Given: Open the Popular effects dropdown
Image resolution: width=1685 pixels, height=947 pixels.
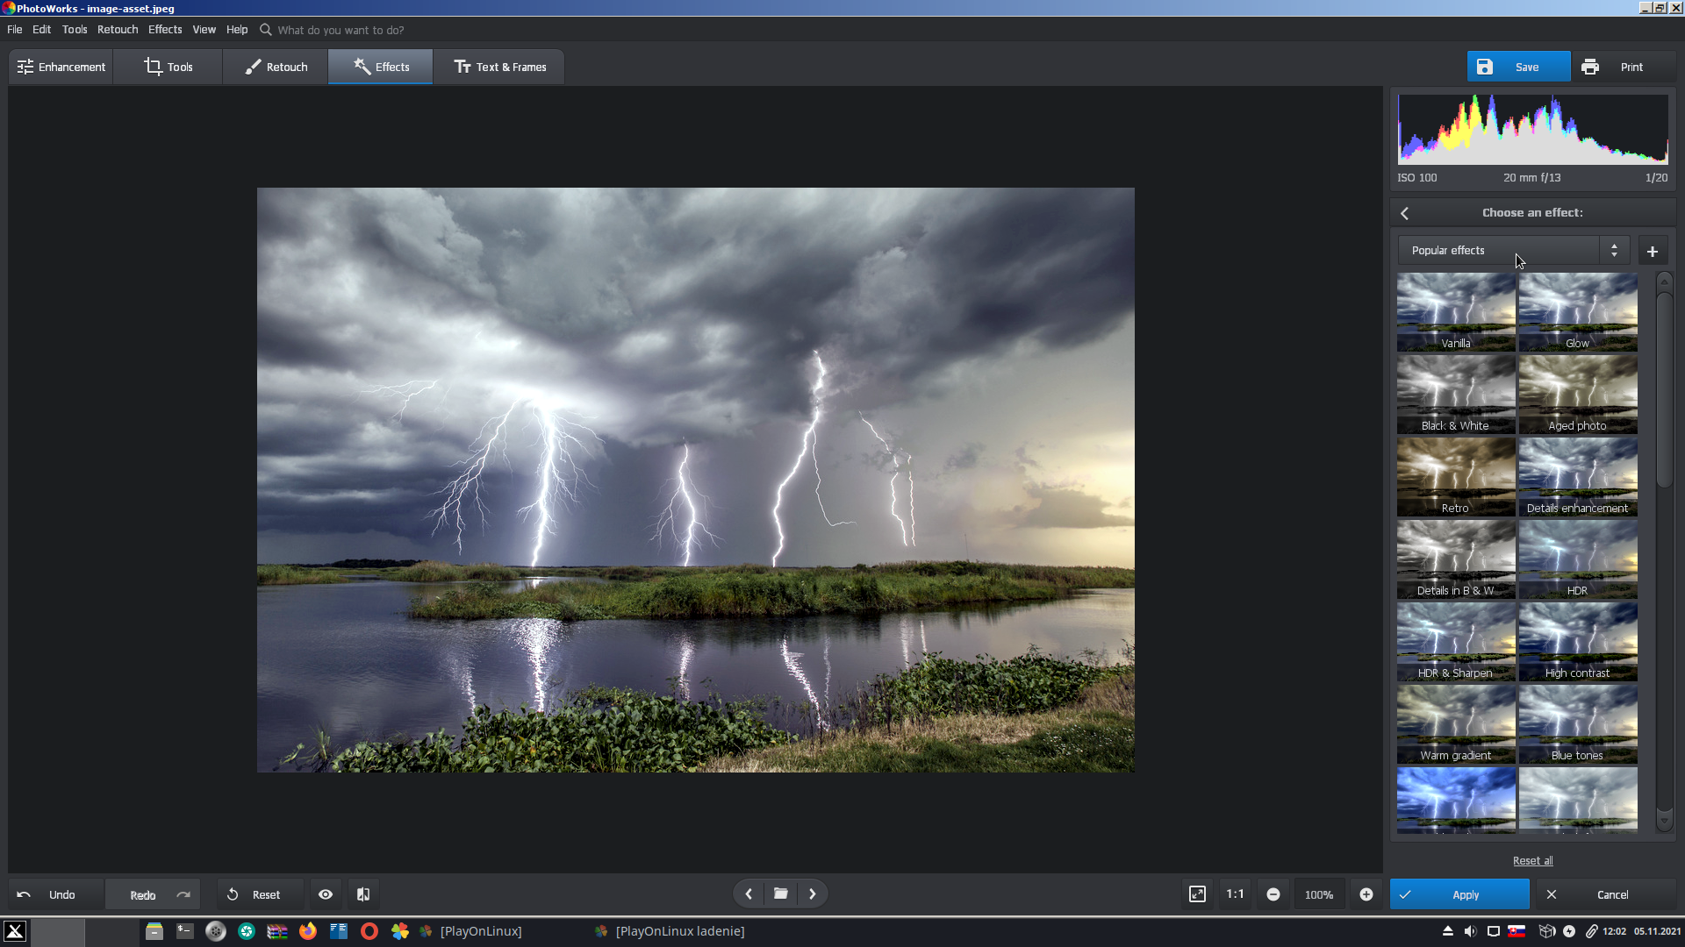Looking at the screenshot, I should pyautogui.click(x=1514, y=251).
